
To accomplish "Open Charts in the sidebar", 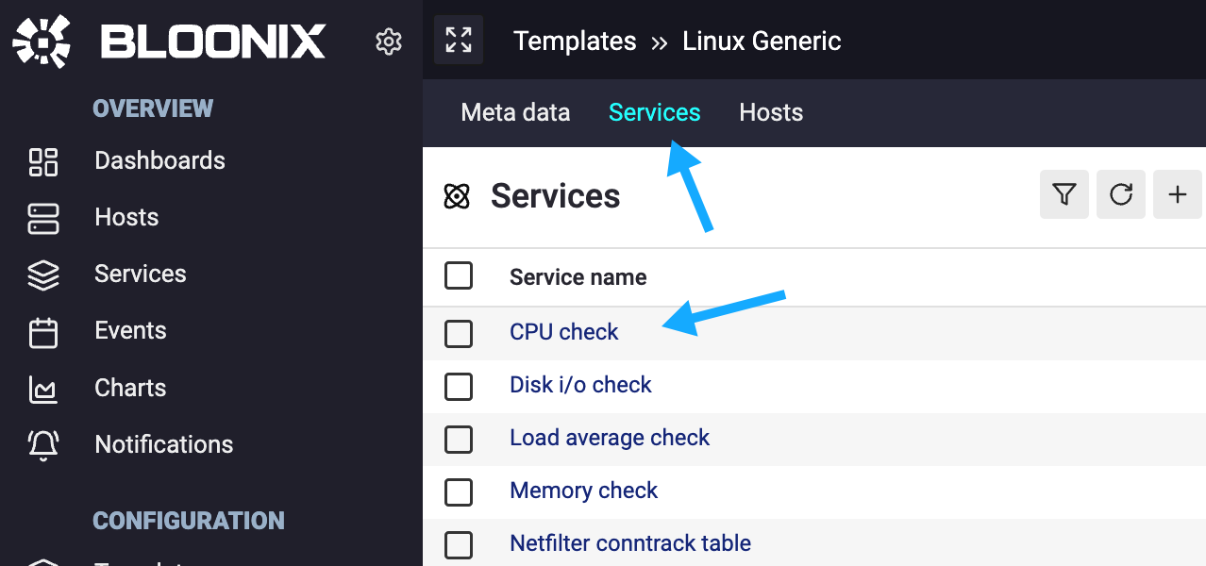I will 130,388.
